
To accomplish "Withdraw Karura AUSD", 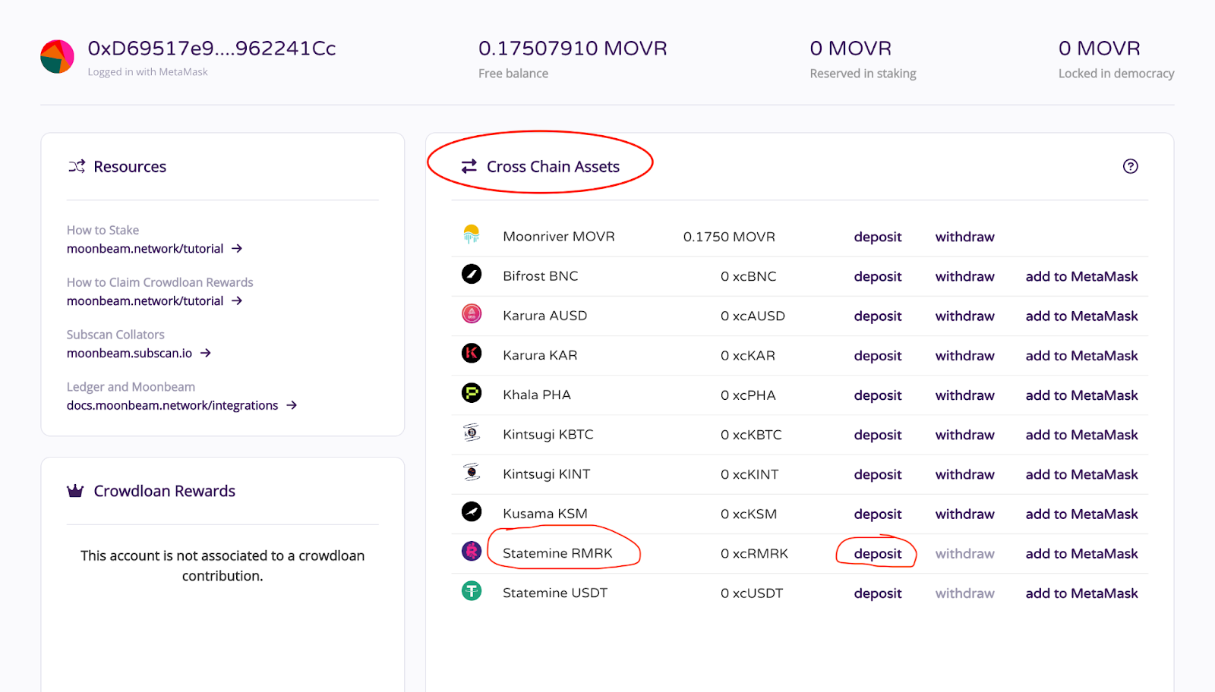I will [x=964, y=316].
